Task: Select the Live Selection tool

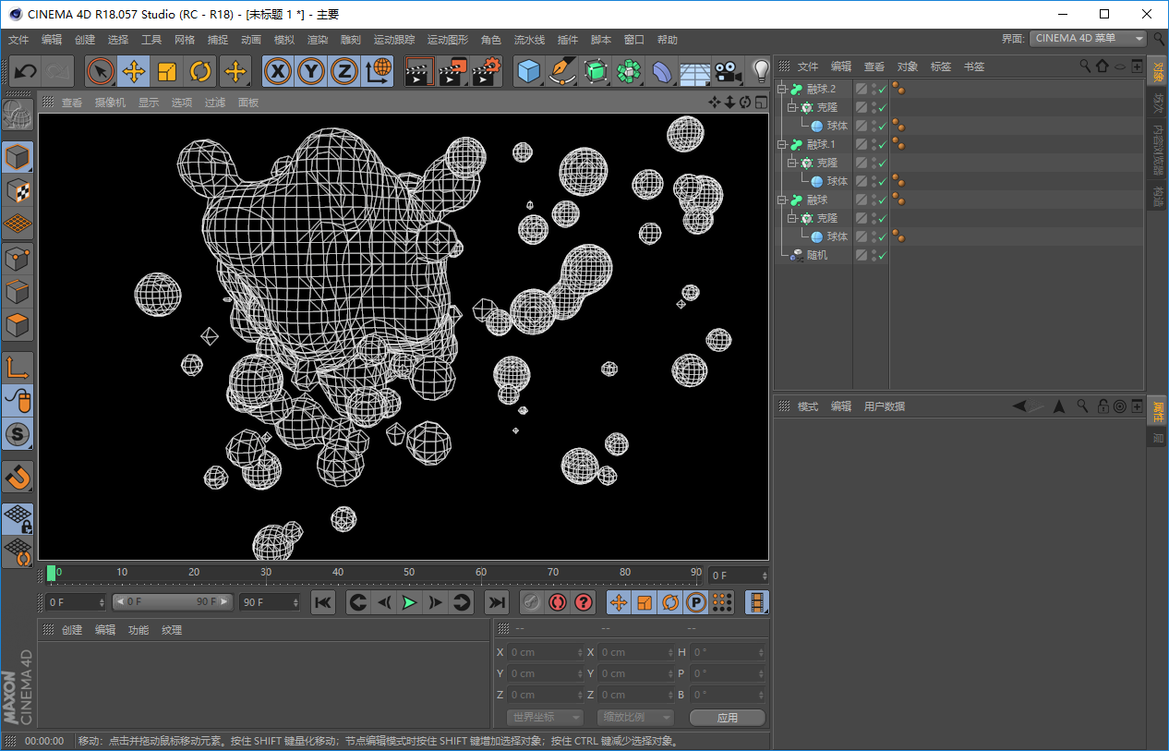Action: coord(101,71)
